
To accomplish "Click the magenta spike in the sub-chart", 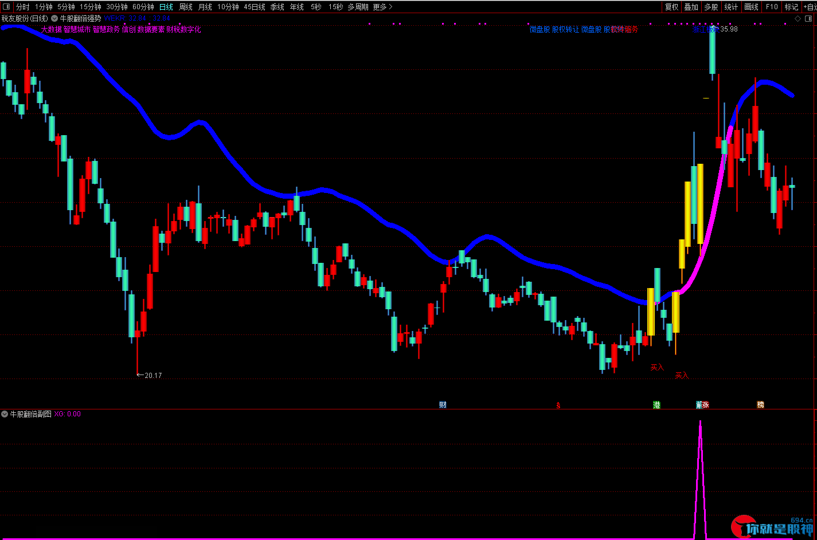I will (x=700, y=480).
